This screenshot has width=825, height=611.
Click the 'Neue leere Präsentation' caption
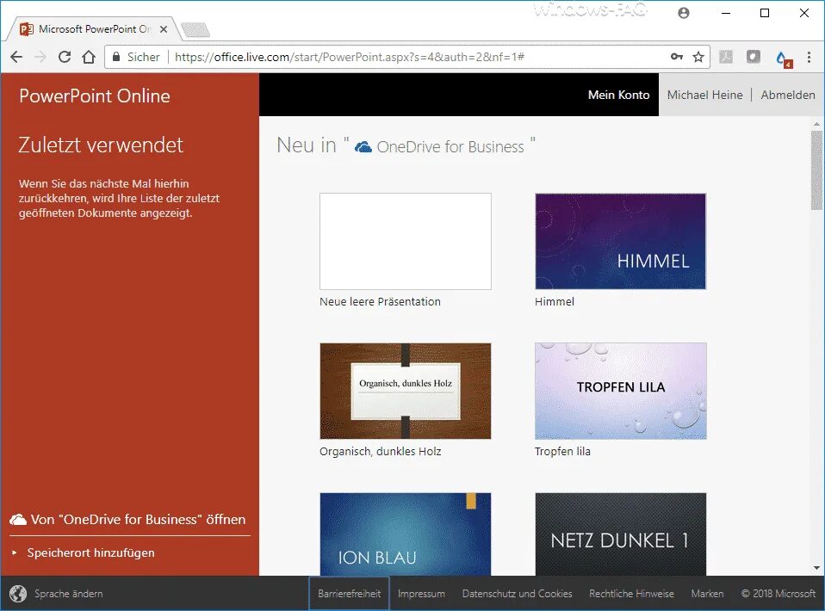(x=380, y=302)
